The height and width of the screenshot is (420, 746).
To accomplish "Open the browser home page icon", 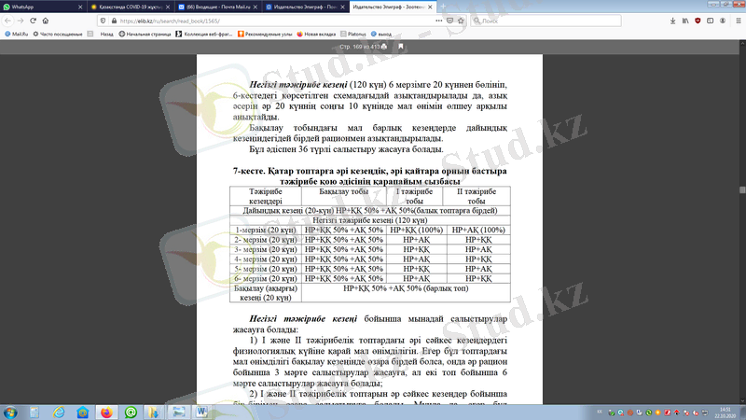I will (x=46, y=21).
